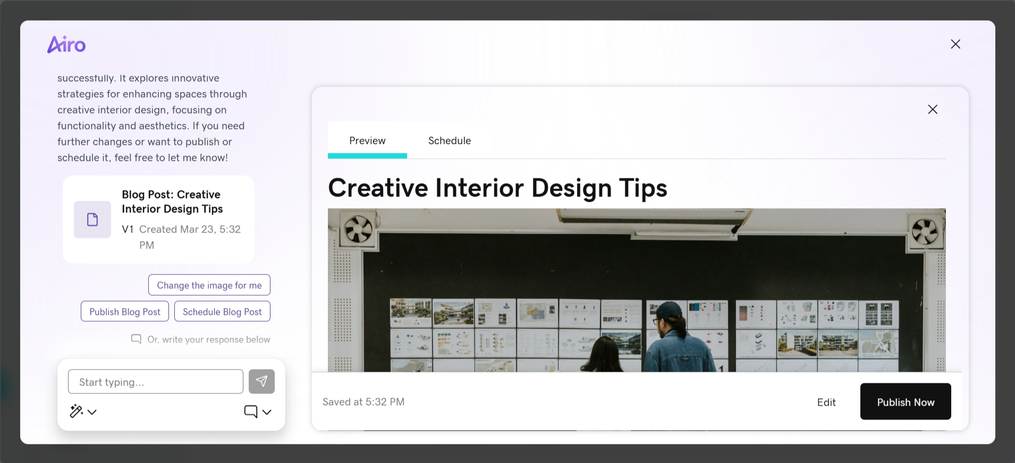Click the chat bubble icon in input box
The image size is (1015, 463).
click(x=251, y=411)
